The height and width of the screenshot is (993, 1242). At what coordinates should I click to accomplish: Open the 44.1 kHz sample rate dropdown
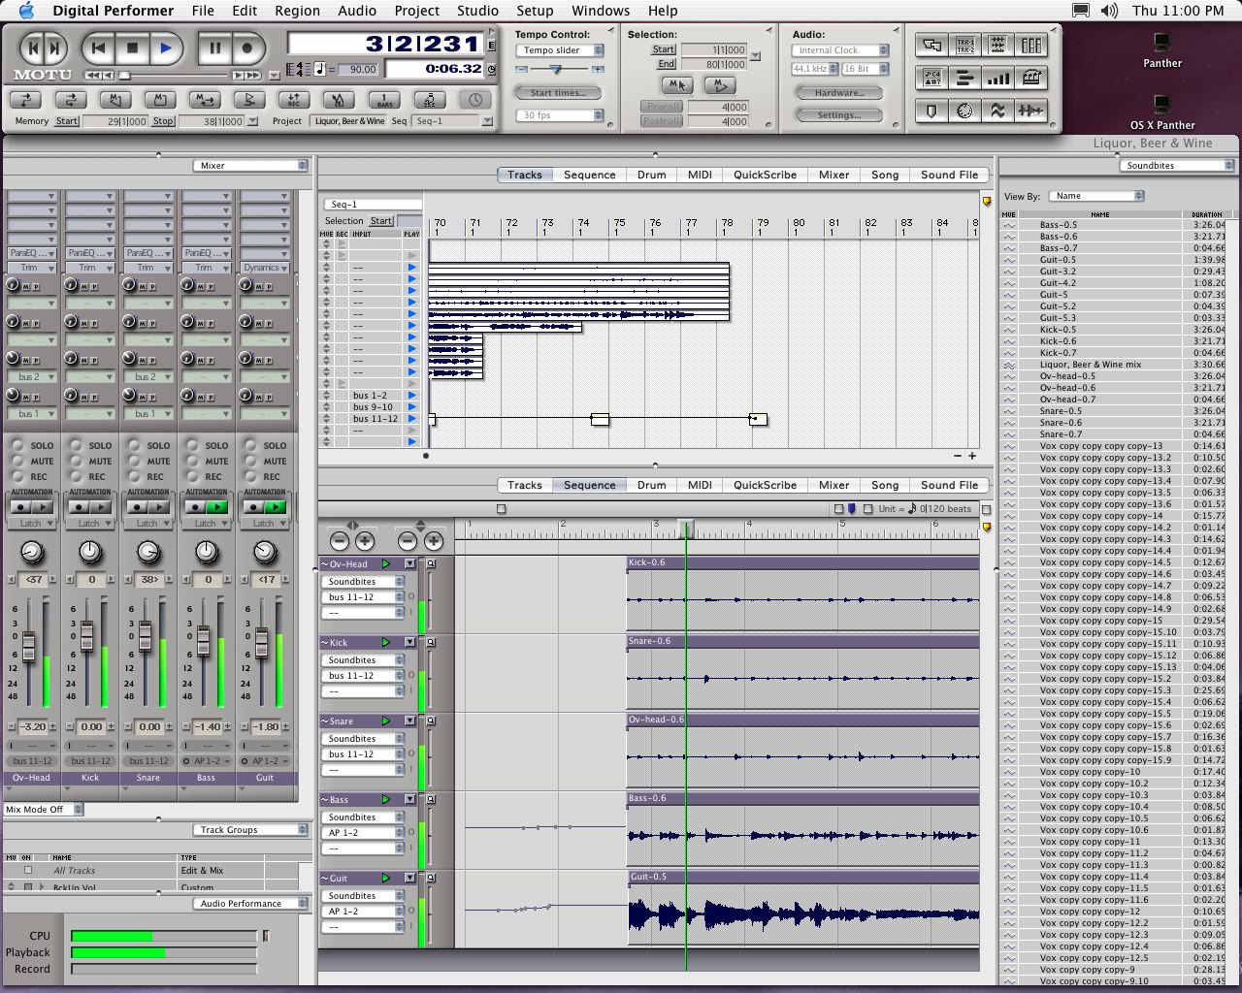[x=814, y=69]
